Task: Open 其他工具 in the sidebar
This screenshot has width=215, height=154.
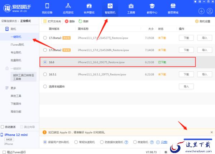Action: 16,96
